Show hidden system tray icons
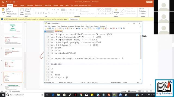174x97 pixels. tap(146, 95)
